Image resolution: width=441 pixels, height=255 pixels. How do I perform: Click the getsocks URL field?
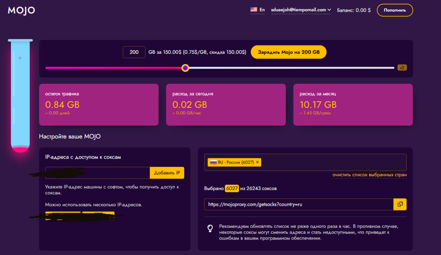coord(299,204)
